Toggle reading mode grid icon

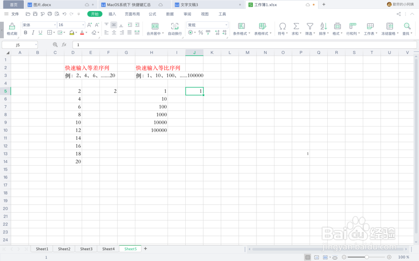click(x=325, y=257)
